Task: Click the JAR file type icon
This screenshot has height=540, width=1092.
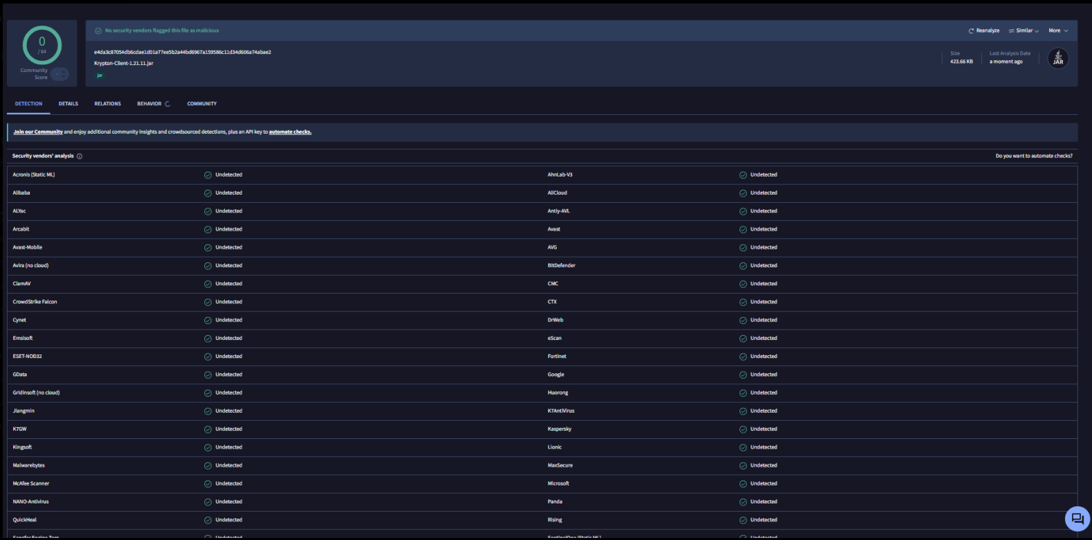Action: tap(1057, 58)
